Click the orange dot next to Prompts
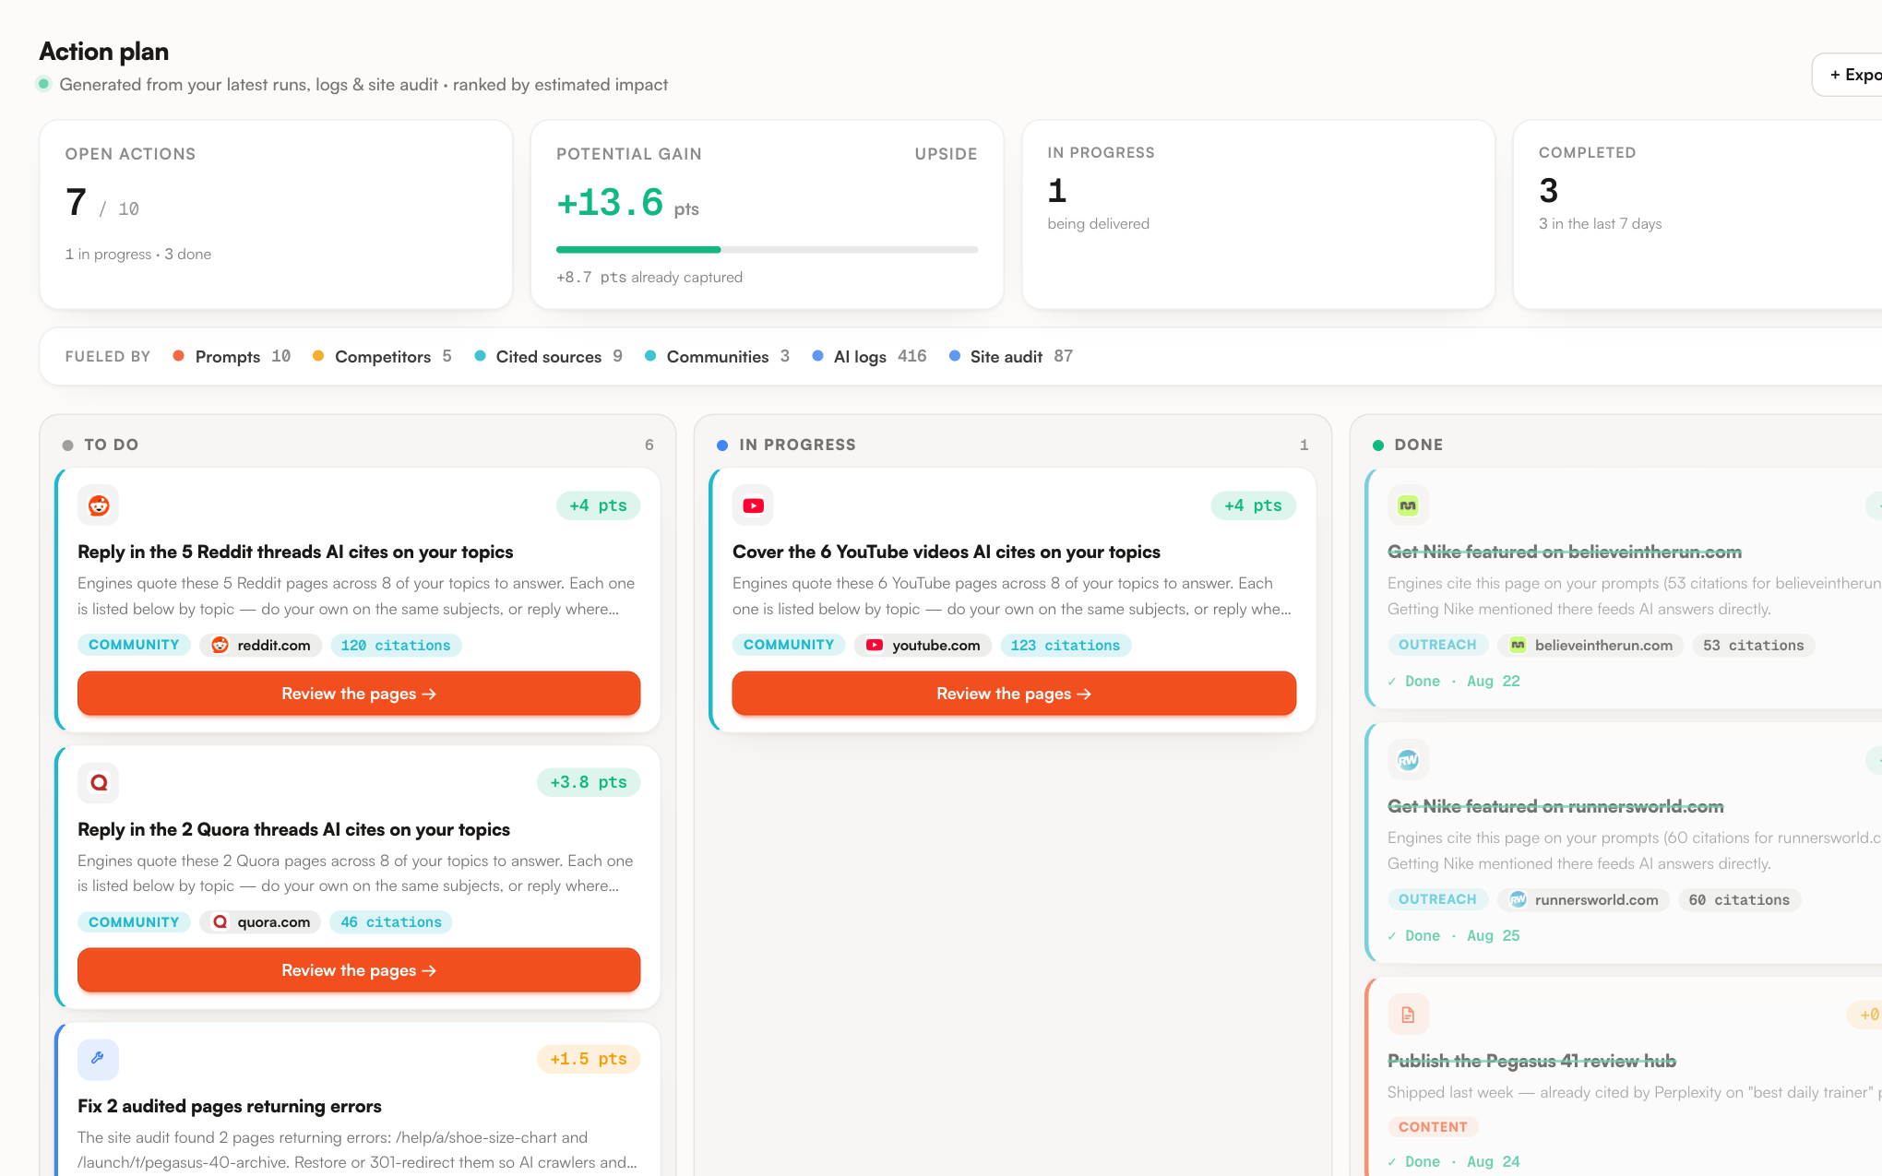The image size is (1882, 1176). coord(179,356)
